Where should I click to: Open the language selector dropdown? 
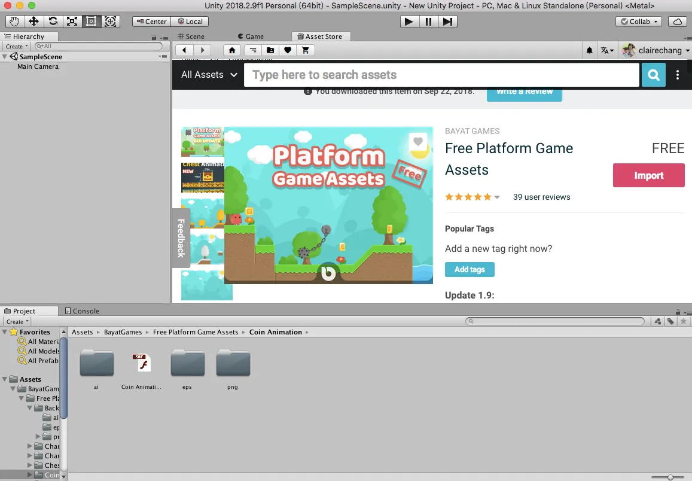[x=607, y=50]
